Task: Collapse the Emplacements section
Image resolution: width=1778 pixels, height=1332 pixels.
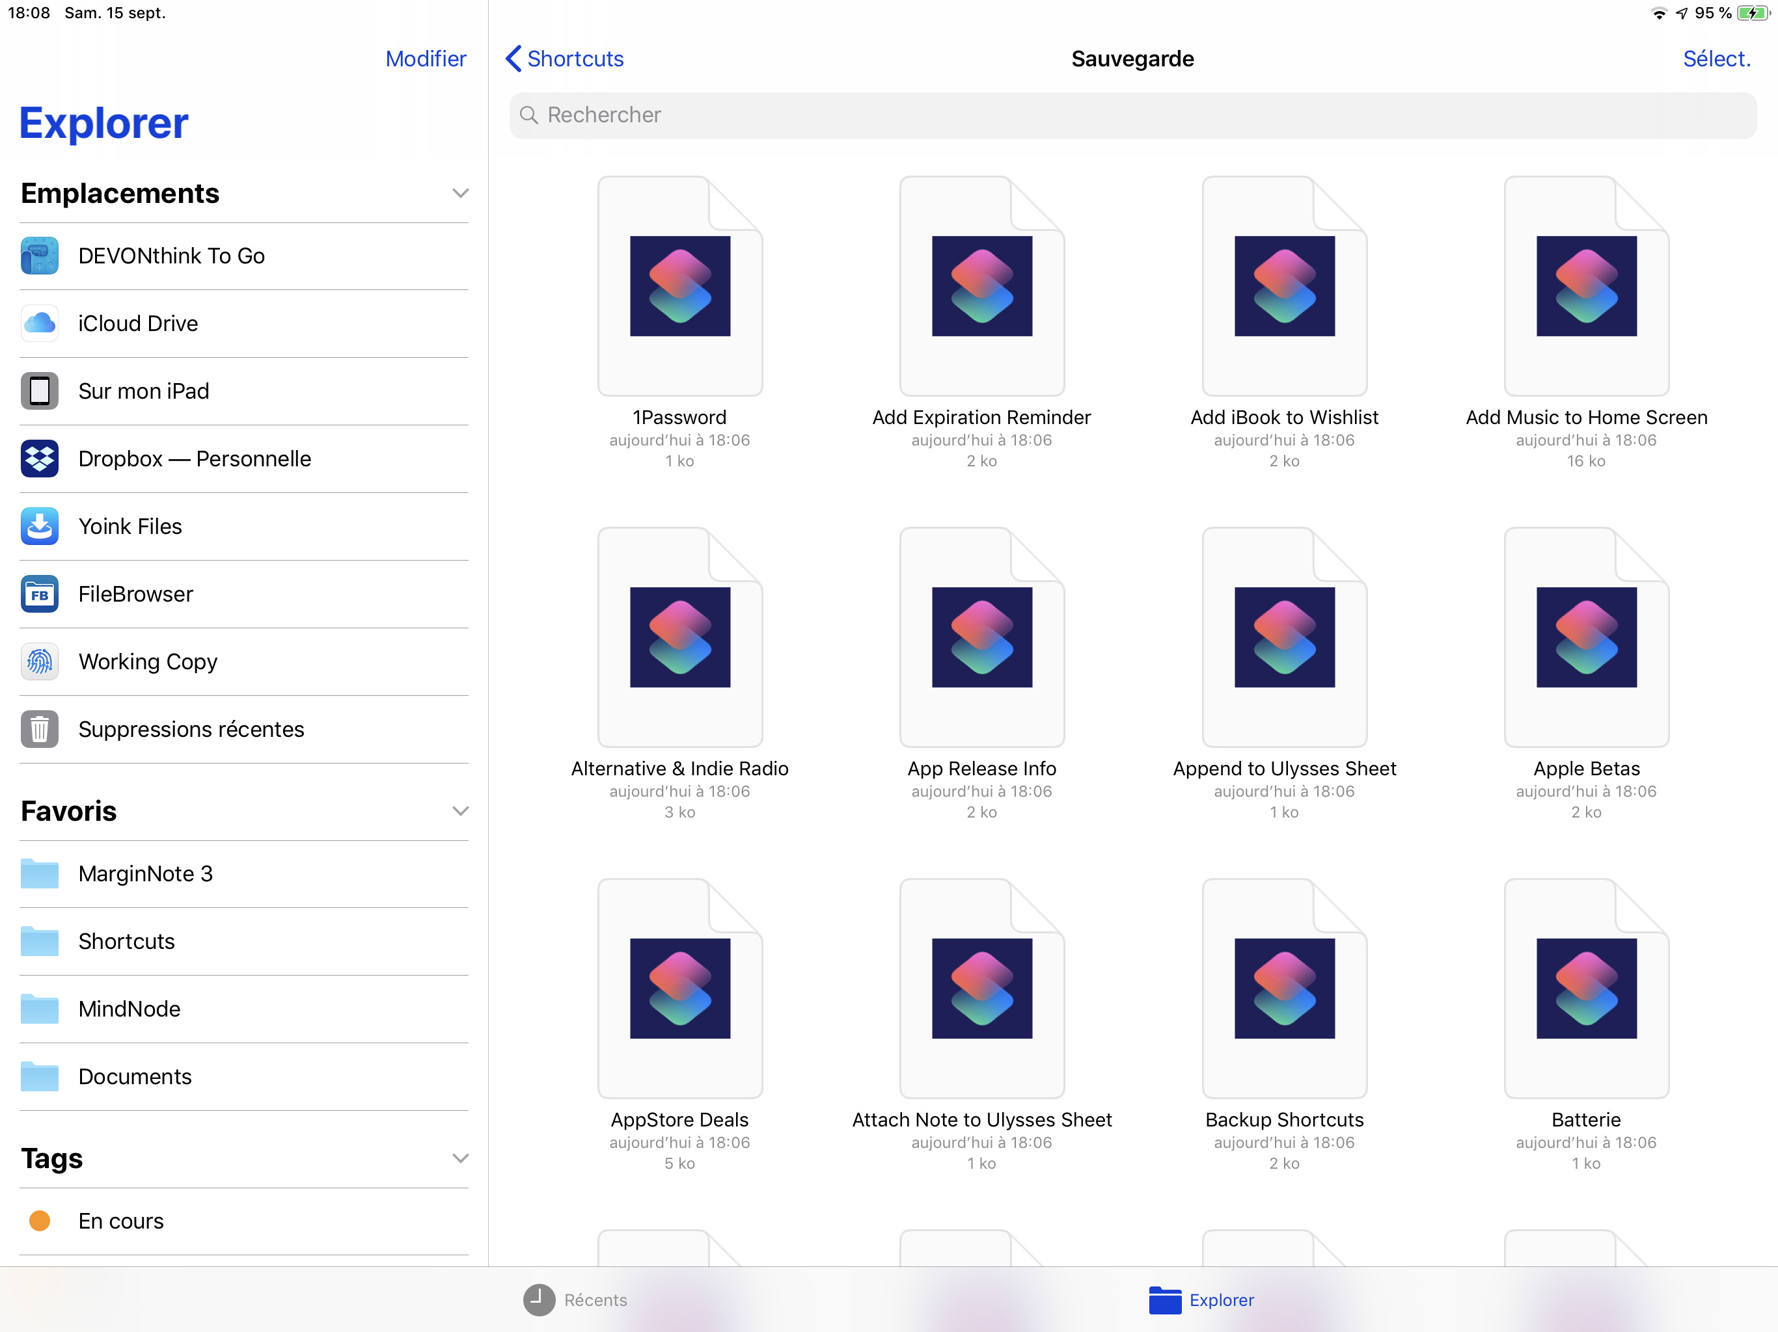Action: pos(459,194)
